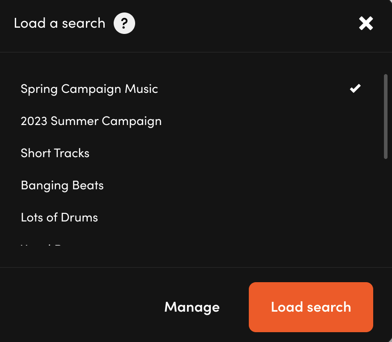
Task: Open Manage saved searches
Action: [x=192, y=307]
